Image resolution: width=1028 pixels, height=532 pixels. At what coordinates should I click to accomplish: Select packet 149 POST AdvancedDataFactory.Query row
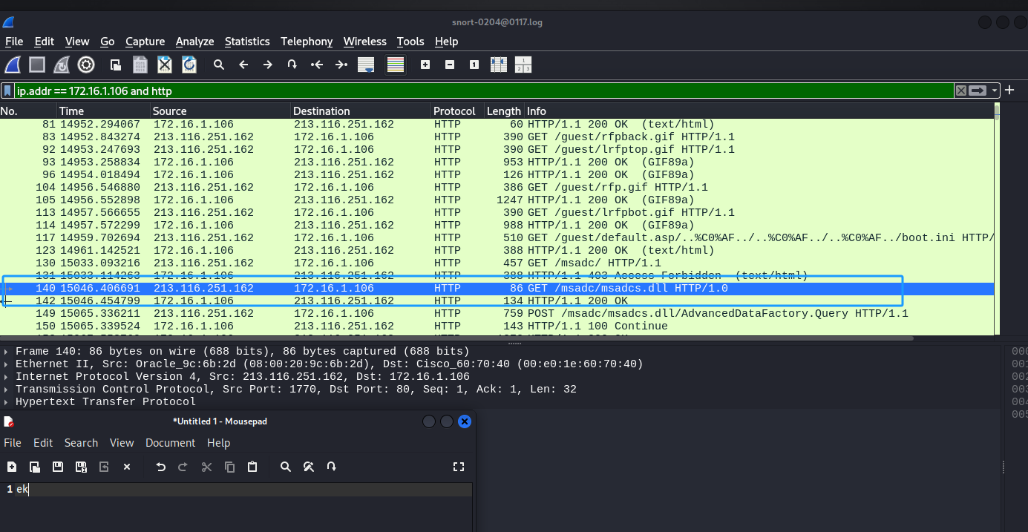click(x=497, y=314)
